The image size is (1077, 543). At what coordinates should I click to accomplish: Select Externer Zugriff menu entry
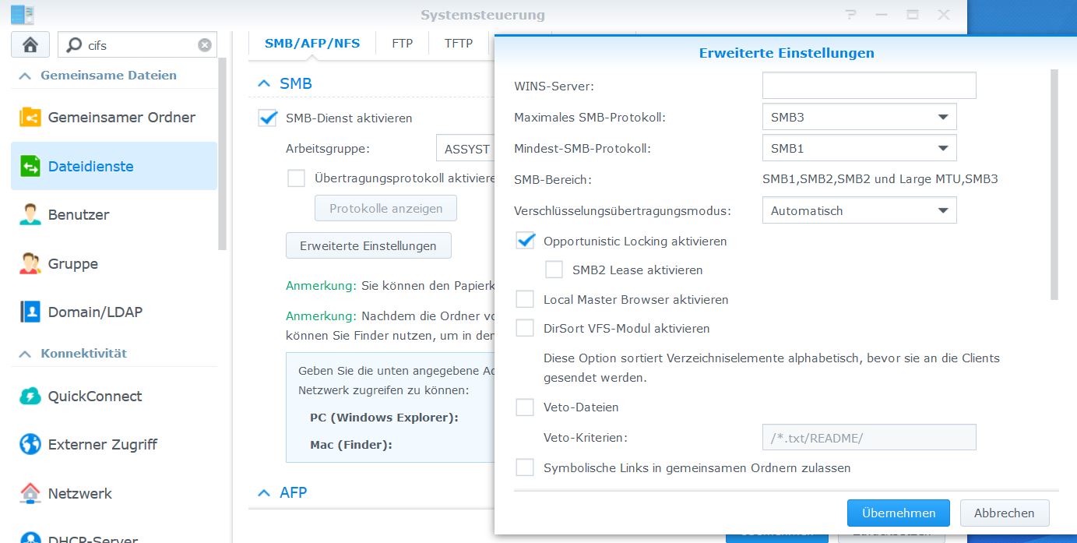click(114, 445)
